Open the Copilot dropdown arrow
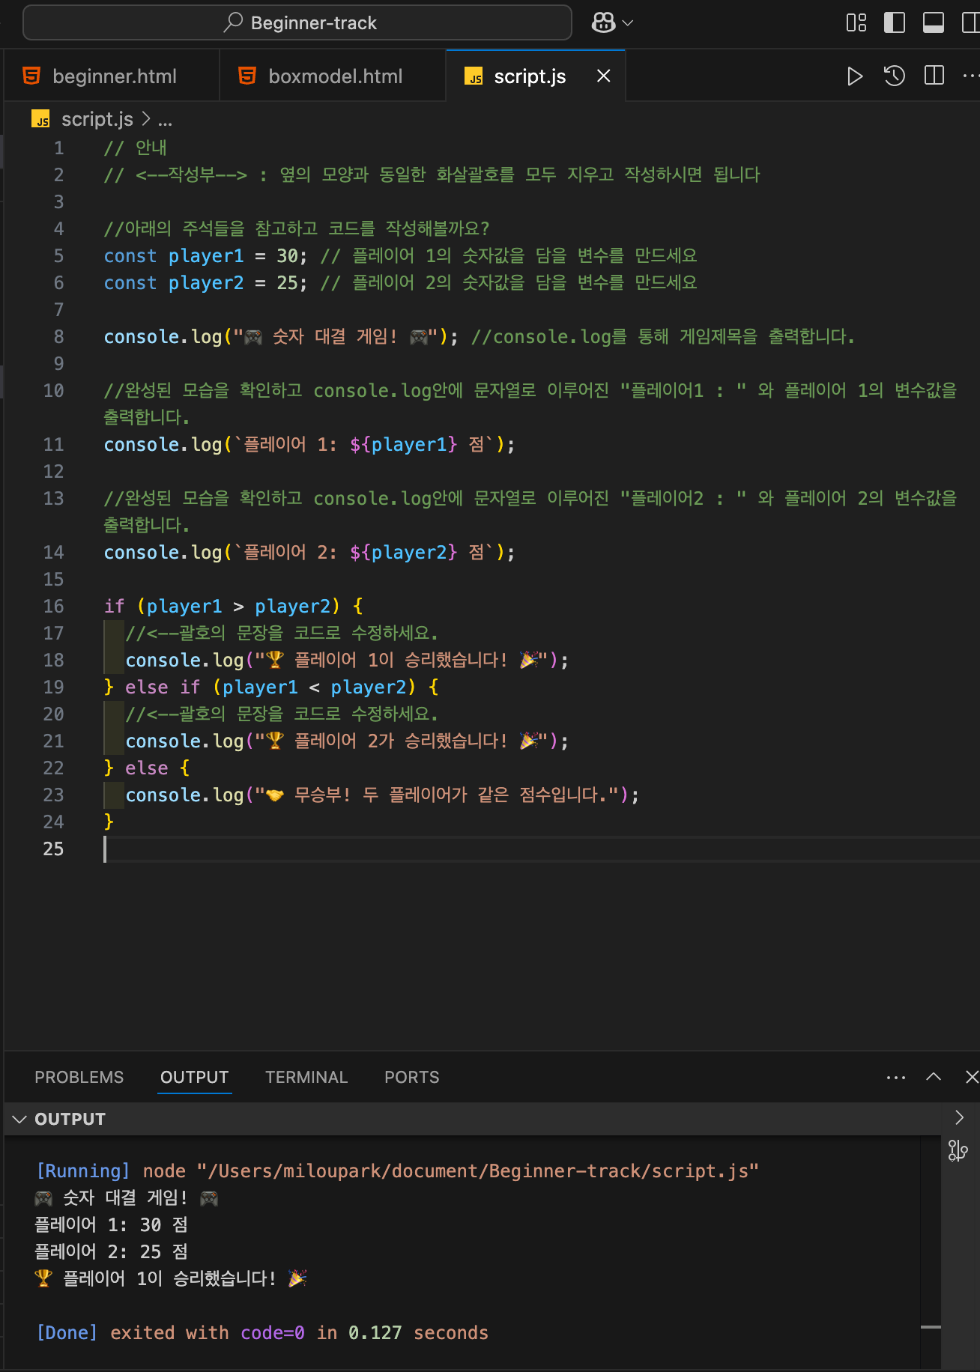Screen dimensions: 980x1372 tap(628, 23)
